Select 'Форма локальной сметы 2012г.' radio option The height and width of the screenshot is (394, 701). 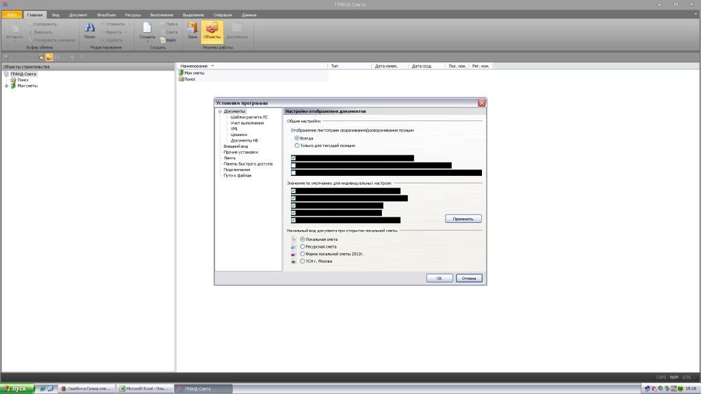point(303,254)
